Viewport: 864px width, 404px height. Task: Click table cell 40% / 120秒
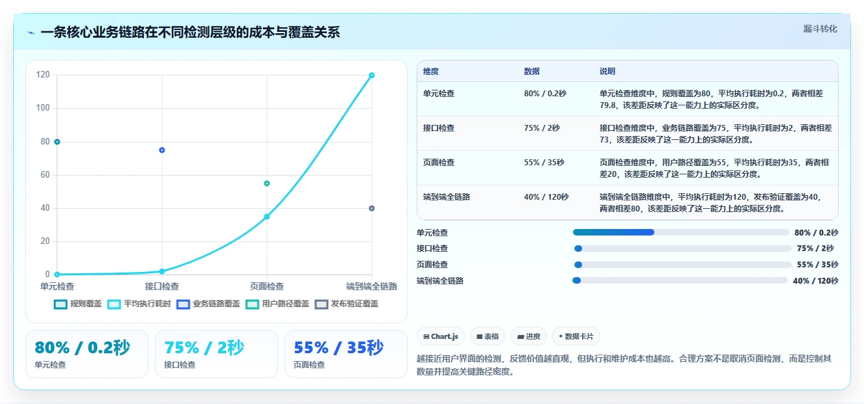546,197
